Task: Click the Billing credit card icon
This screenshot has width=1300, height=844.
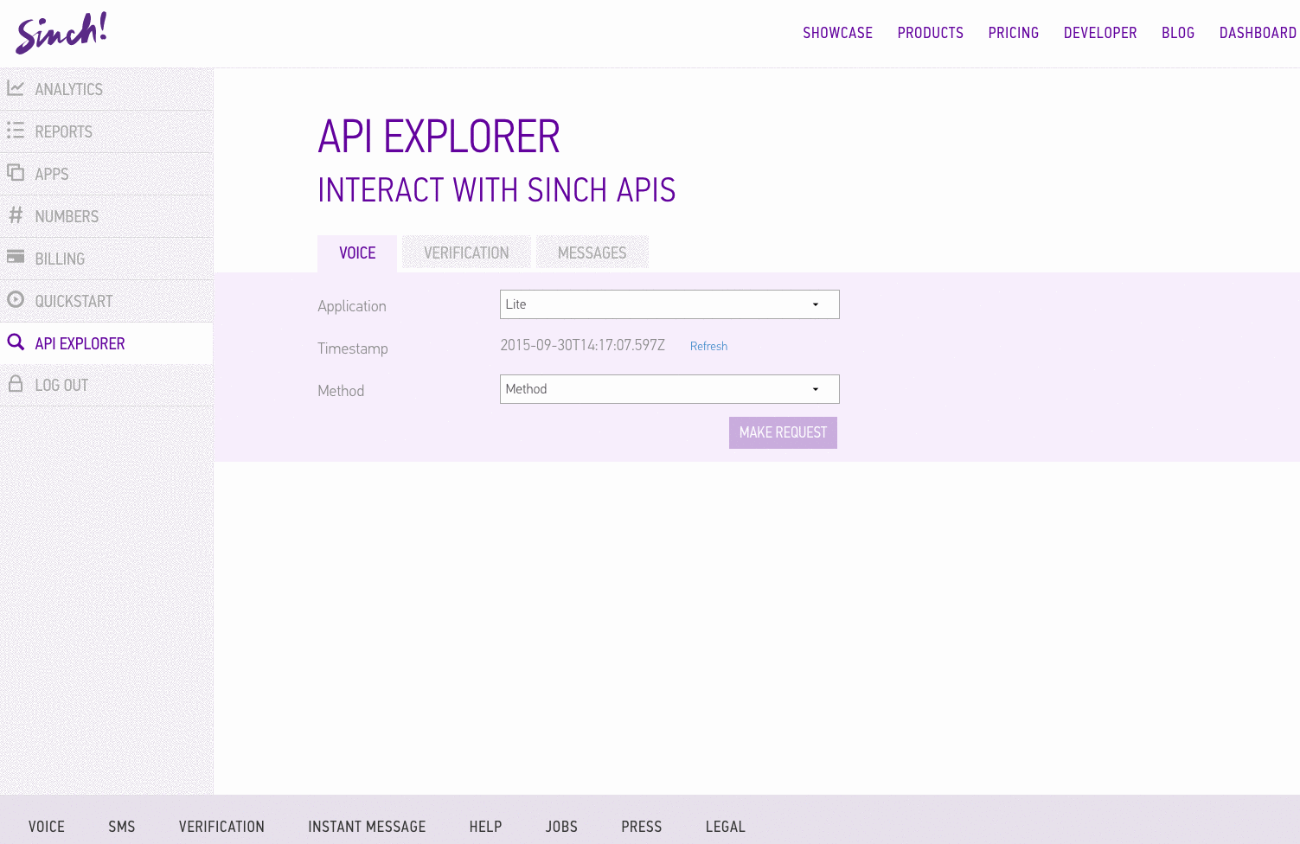Action: coord(16,257)
